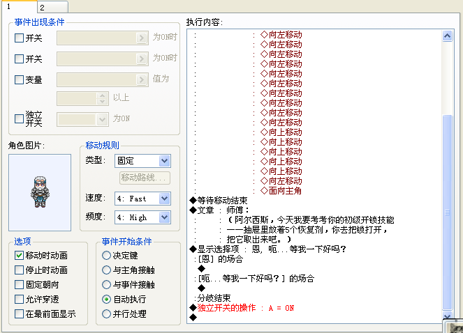The image size is (463, 333).
Task: Open the first 开关 switch selector arrow
Action: [x=142, y=38]
